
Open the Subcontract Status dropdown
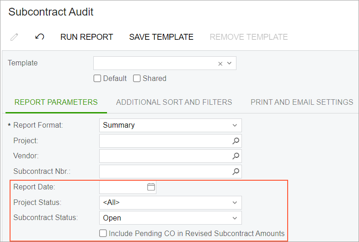pyautogui.click(x=170, y=218)
